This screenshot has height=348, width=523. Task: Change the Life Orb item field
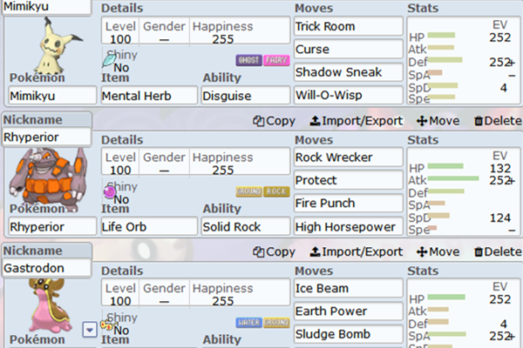coord(149,226)
